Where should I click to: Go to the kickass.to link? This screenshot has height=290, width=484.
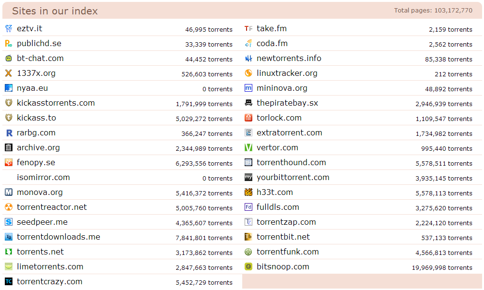tap(36, 118)
